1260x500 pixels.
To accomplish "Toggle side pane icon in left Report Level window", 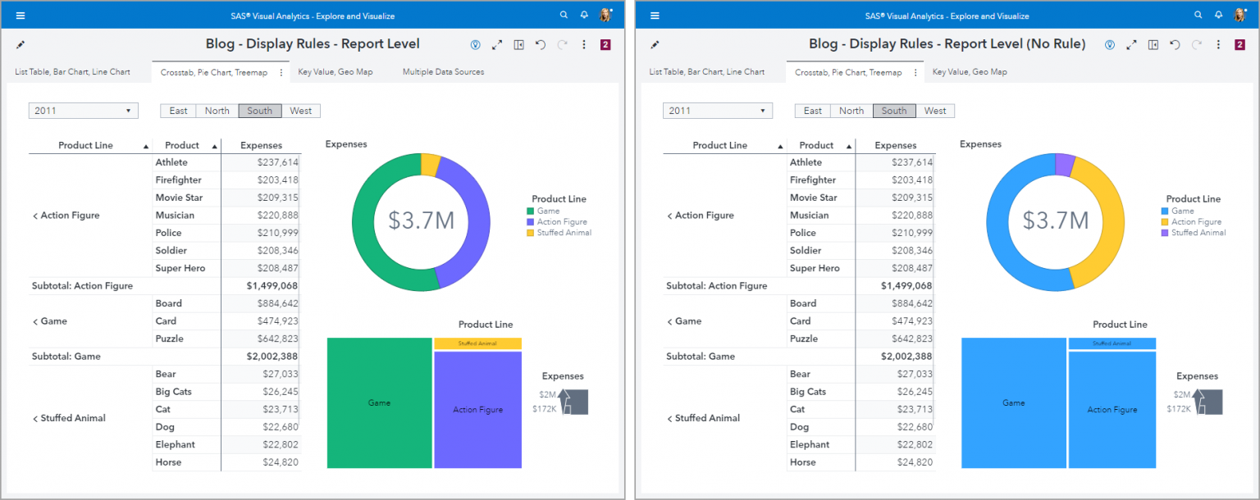I will point(518,44).
